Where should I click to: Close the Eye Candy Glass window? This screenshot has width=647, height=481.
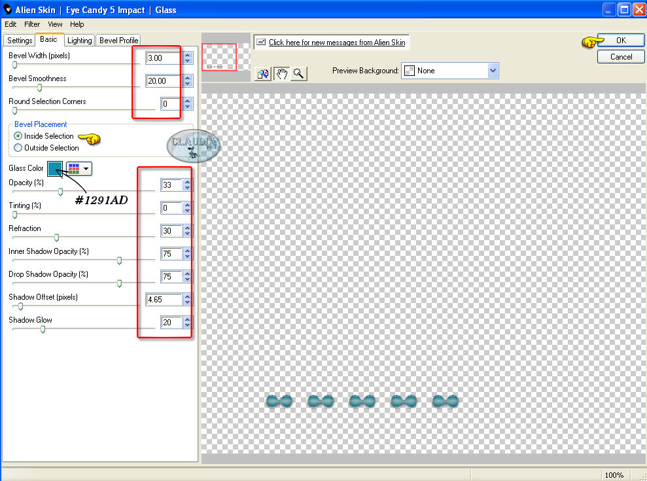(638, 9)
